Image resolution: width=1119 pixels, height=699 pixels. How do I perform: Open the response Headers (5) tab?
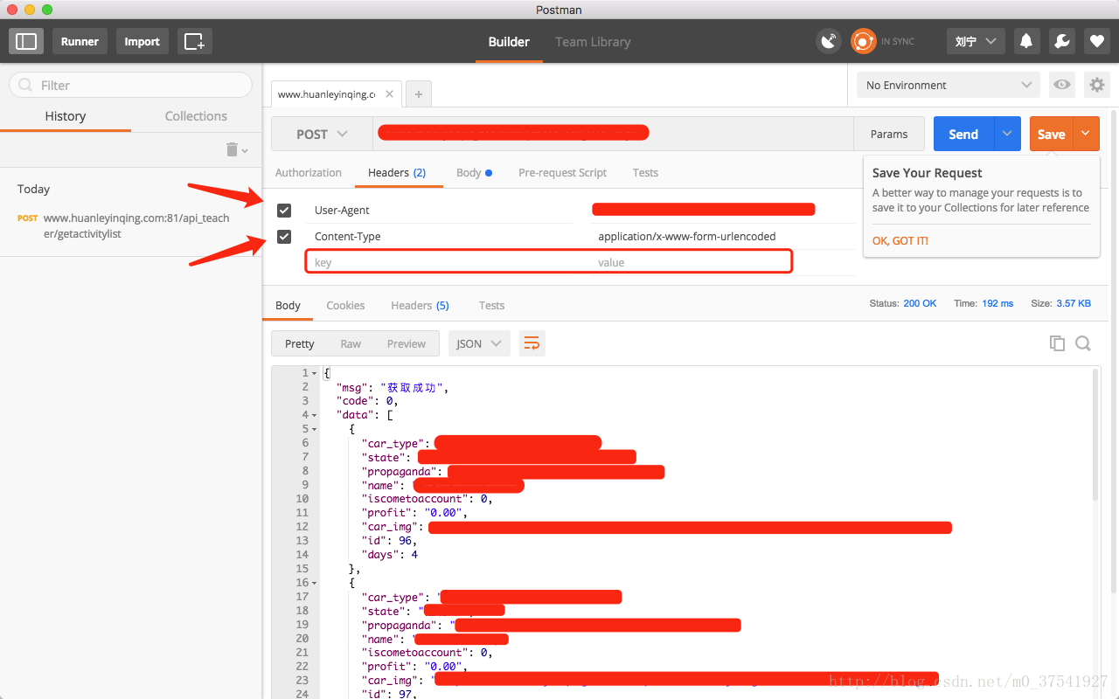pyautogui.click(x=420, y=305)
